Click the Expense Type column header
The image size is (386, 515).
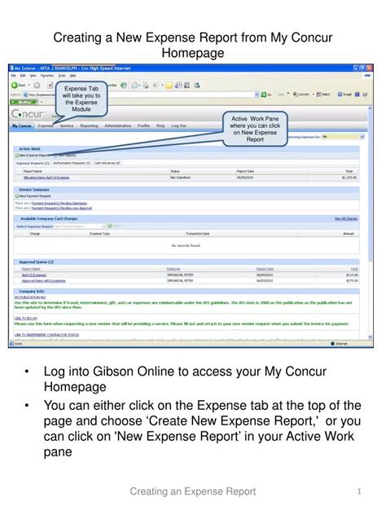click(x=100, y=234)
